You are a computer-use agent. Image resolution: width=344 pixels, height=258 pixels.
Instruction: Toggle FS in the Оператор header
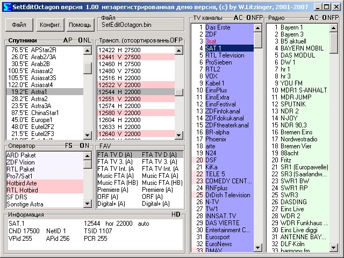pyautogui.click(x=69, y=146)
